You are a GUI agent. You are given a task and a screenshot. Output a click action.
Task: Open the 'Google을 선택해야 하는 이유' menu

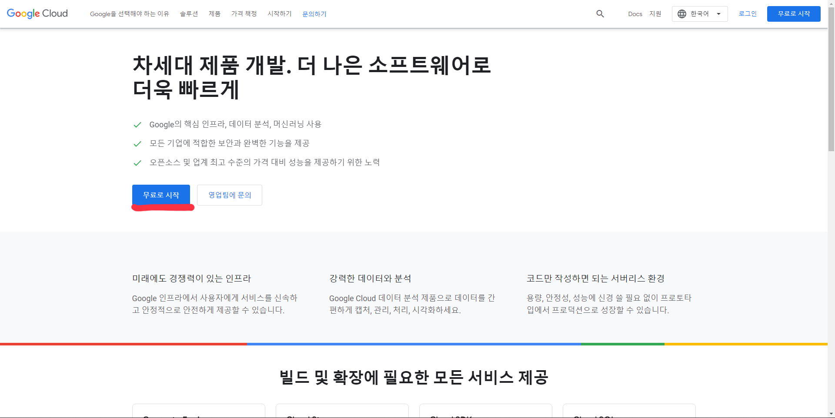coord(130,14)
